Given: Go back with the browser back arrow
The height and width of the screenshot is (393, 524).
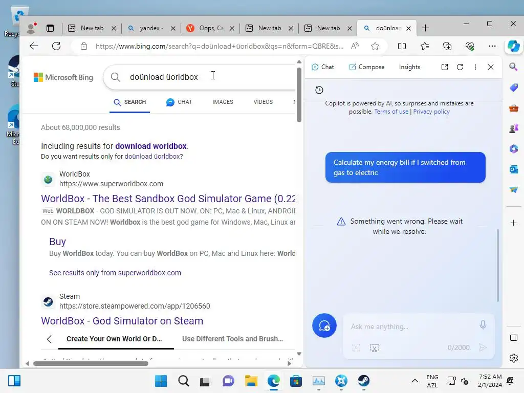Looking at the screenshot, I should coord(34,46).
